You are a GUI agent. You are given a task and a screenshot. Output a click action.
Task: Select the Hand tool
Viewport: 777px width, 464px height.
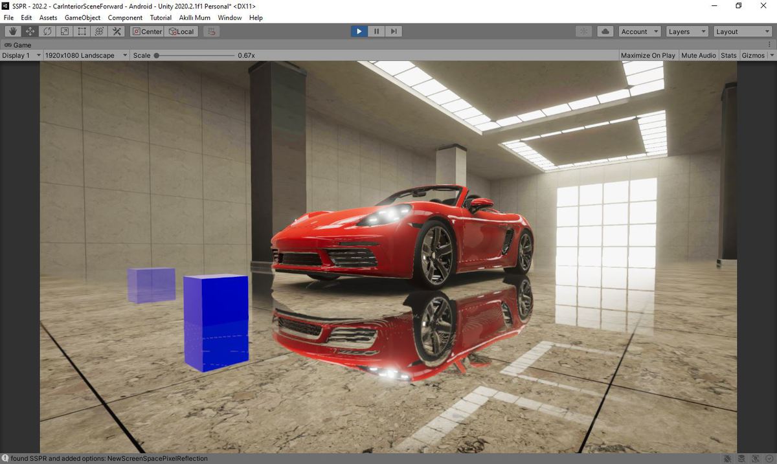[12, 30]
